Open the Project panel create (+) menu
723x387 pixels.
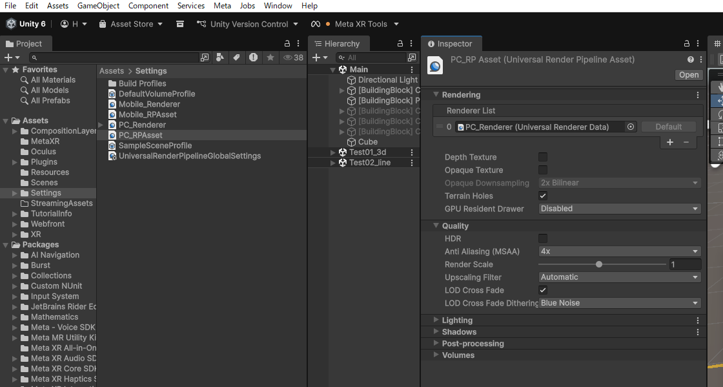pyautogui.click(x=12, y=58)
